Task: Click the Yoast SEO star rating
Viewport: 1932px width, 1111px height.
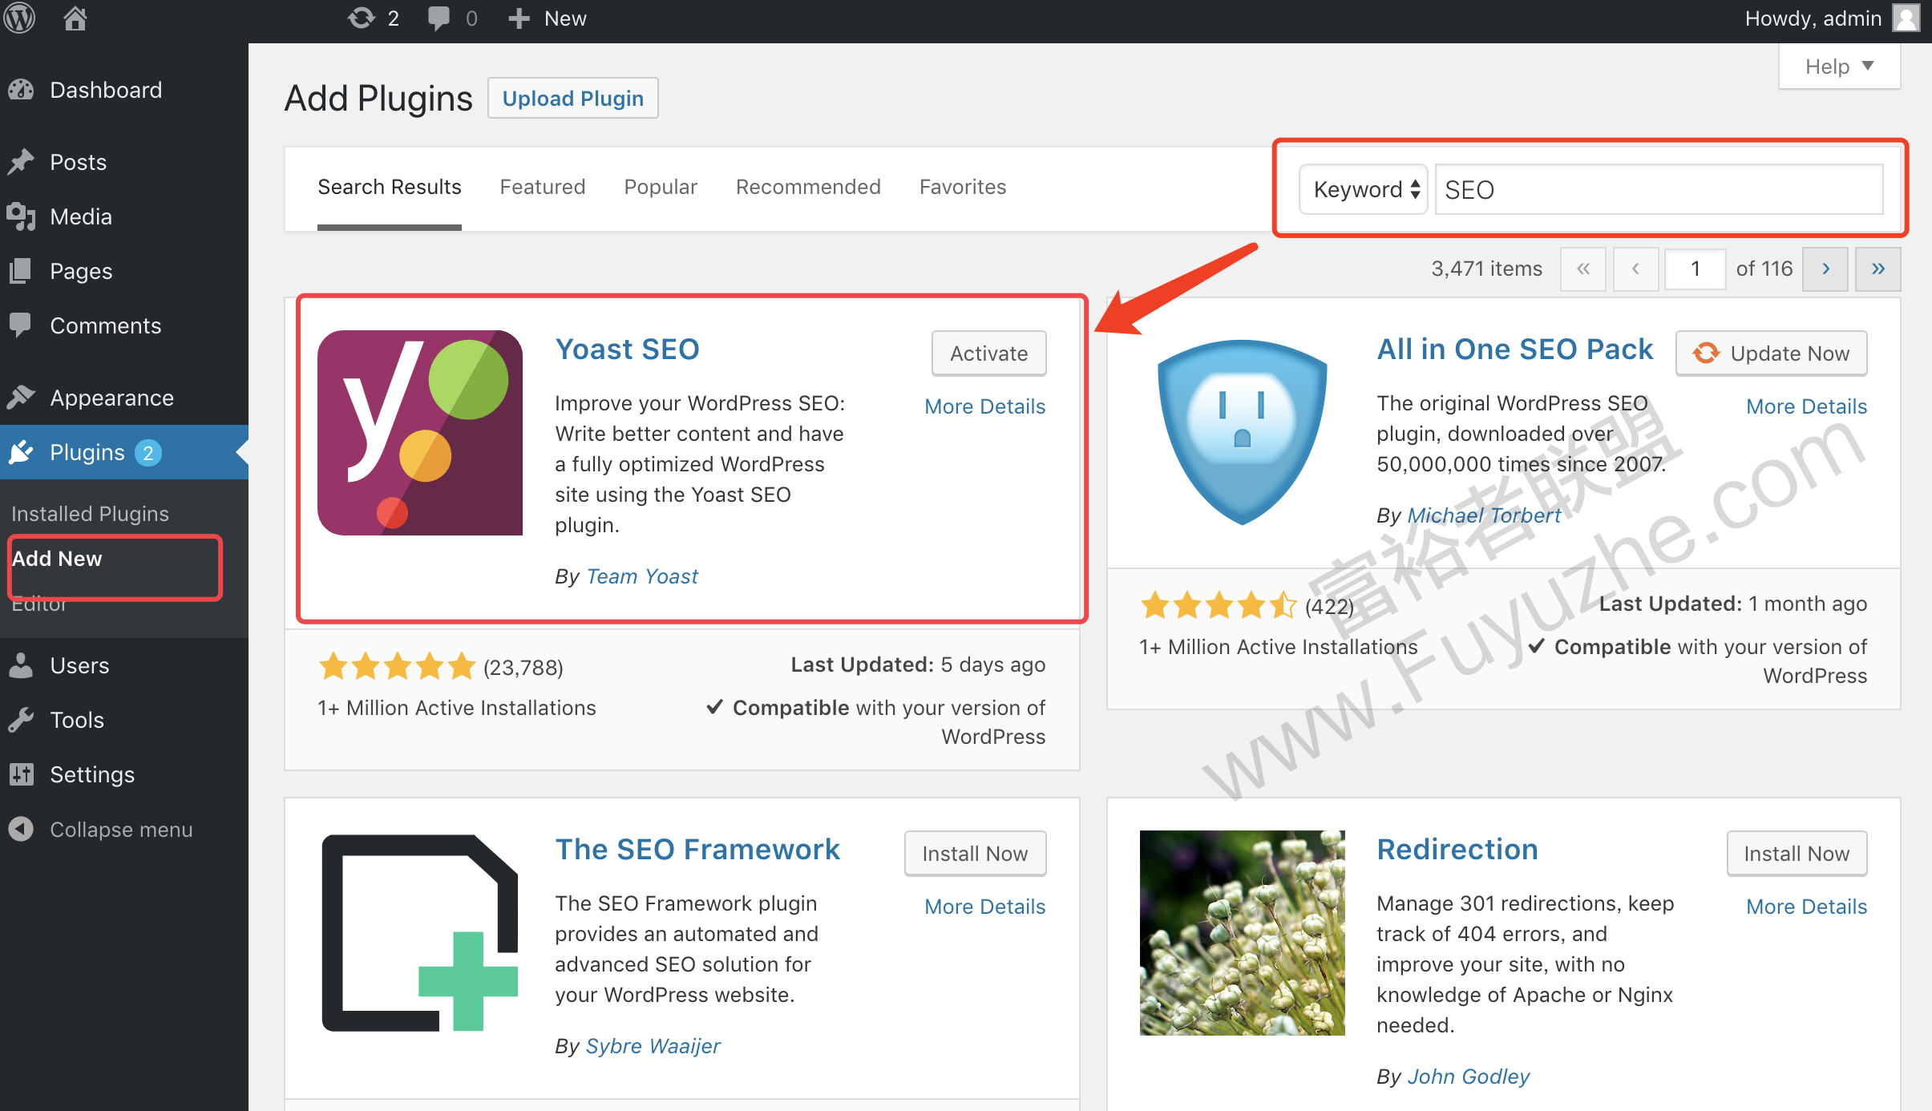Action: (x=398, y=666)
